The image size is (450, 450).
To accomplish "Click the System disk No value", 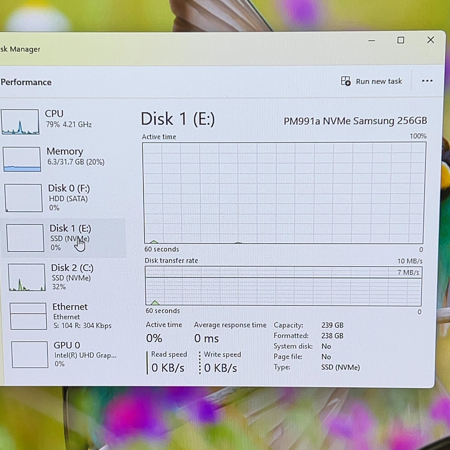I will tap(326, 346).
